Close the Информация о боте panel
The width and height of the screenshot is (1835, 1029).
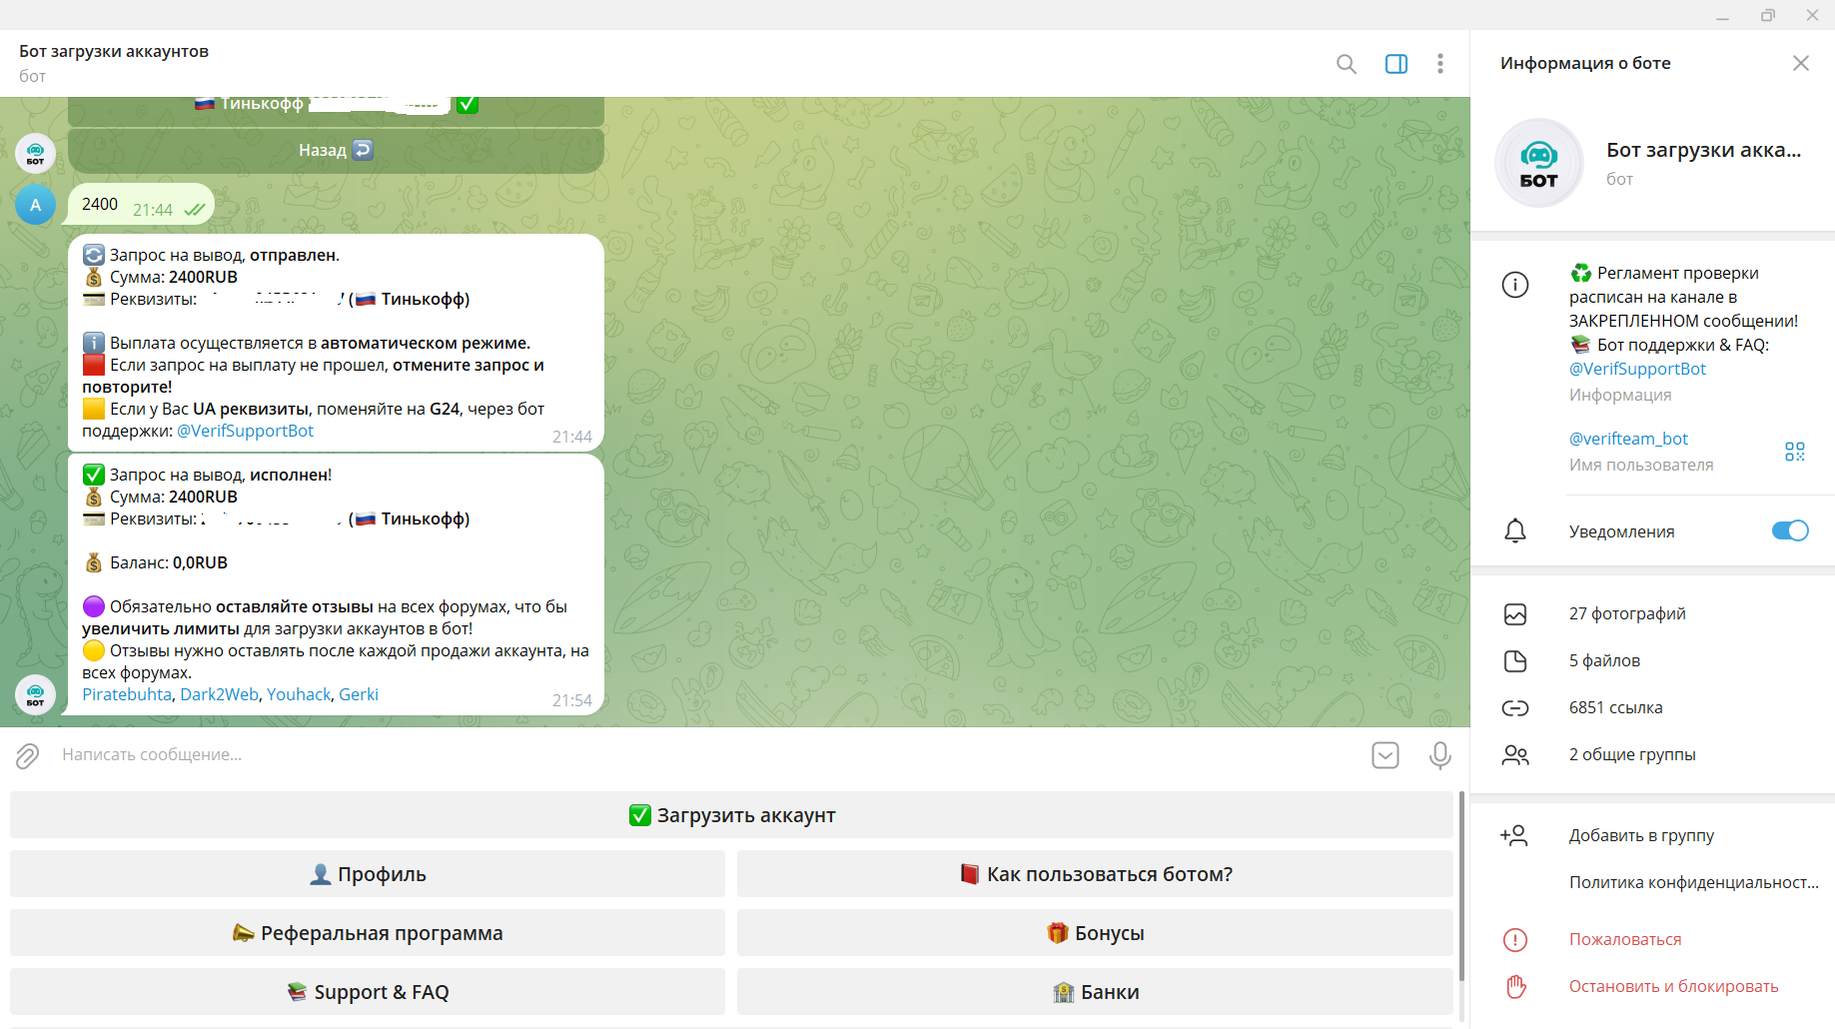tap(1800, 63)
